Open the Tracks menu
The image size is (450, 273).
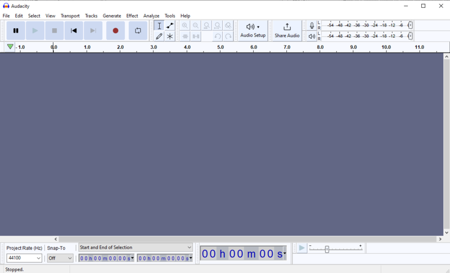point(91,16)
